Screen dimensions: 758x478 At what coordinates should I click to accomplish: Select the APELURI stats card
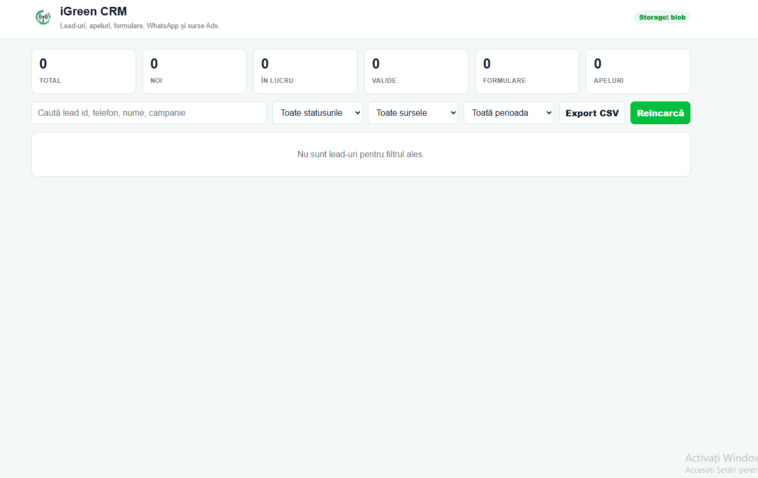coord(638,71)
